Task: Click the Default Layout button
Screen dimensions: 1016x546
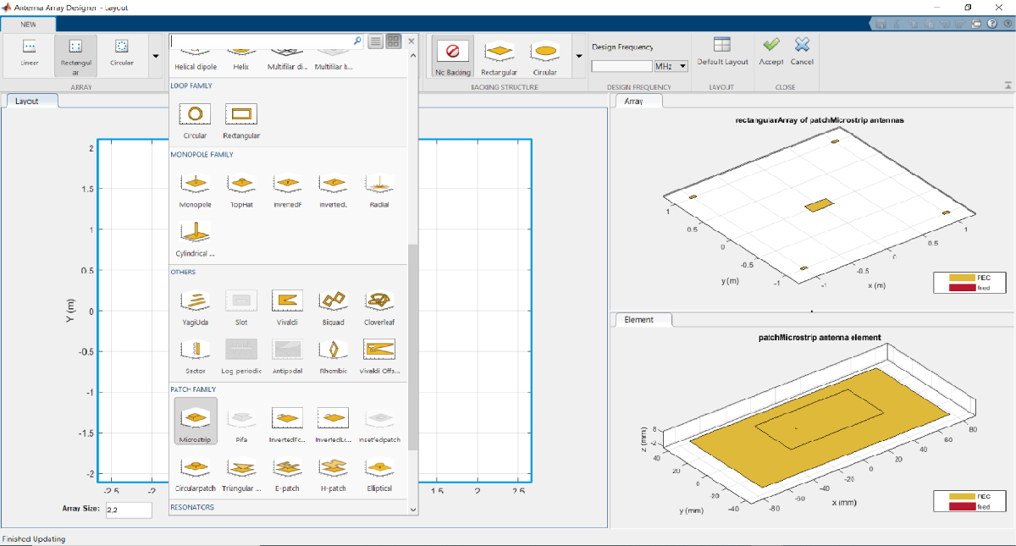Action: point(722,52)
